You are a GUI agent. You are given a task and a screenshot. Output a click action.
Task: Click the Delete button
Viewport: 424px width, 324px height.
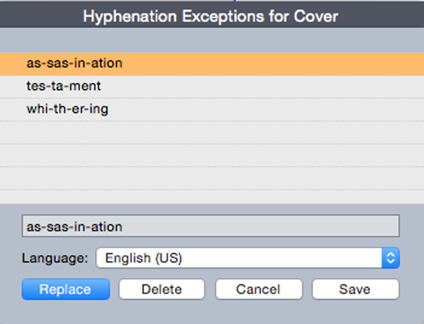pos(162,289)
